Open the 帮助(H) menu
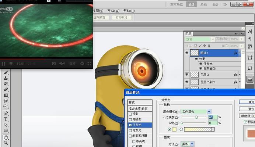255x147 pixels. pos(129,11)
